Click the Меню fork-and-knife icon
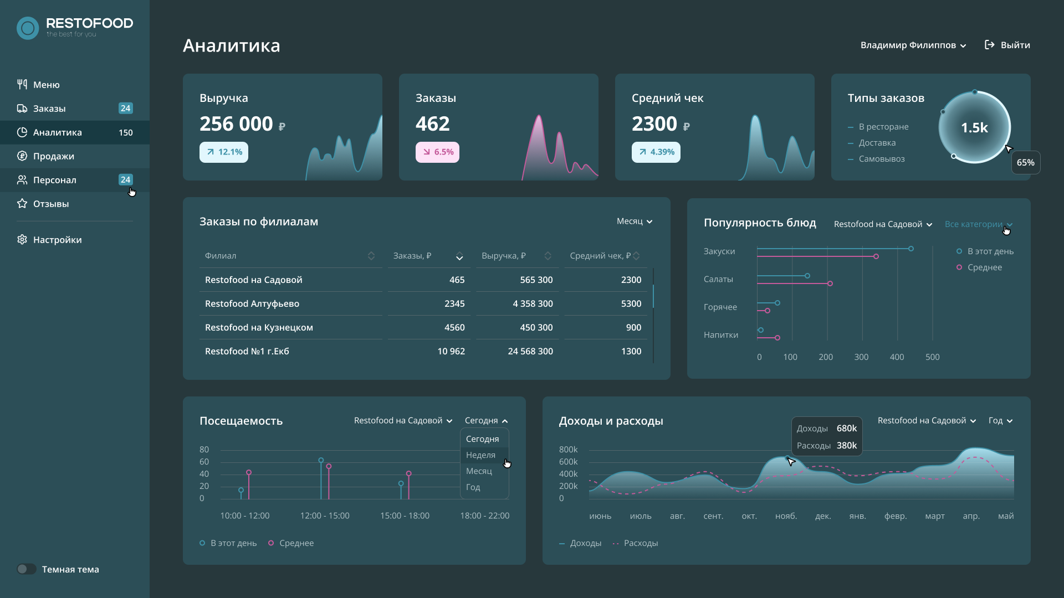 coord(22,85)
